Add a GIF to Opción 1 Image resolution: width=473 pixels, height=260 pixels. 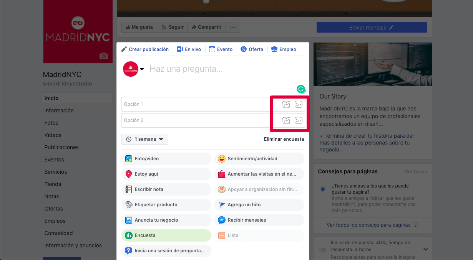pyautogui.click(x=299, y=104)
